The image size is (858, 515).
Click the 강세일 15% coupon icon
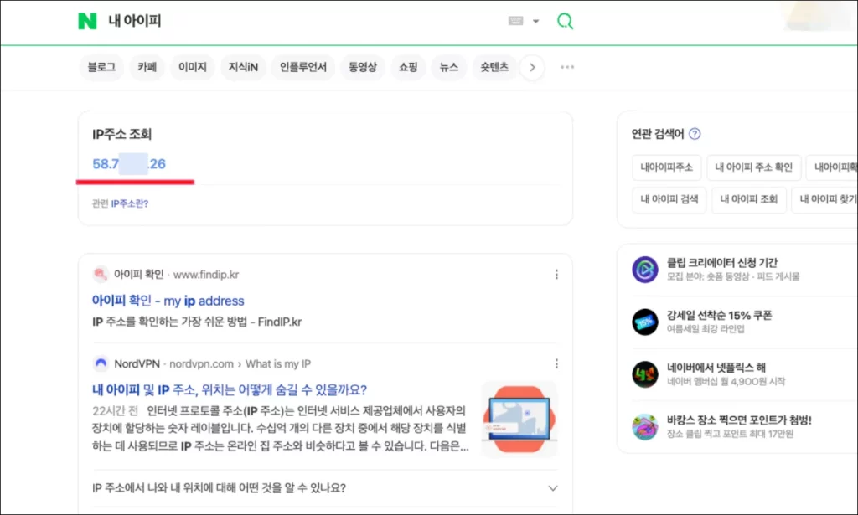coord(645,322)
